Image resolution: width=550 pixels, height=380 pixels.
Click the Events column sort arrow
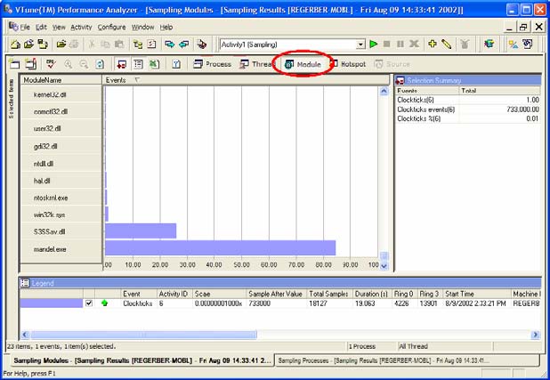[136, 80]
